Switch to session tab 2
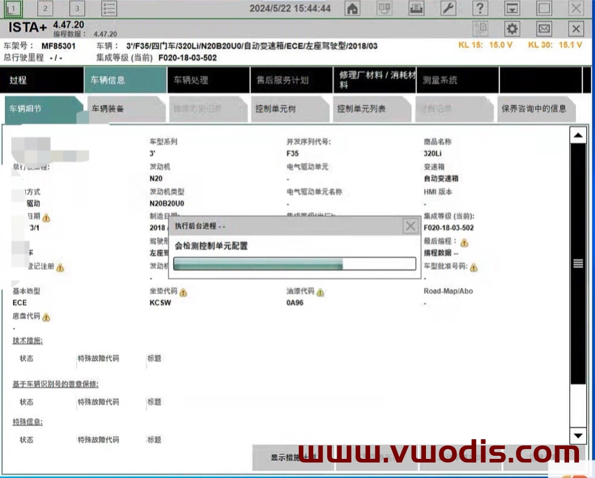This screenshot has height=478, width=595. point(45,8)
